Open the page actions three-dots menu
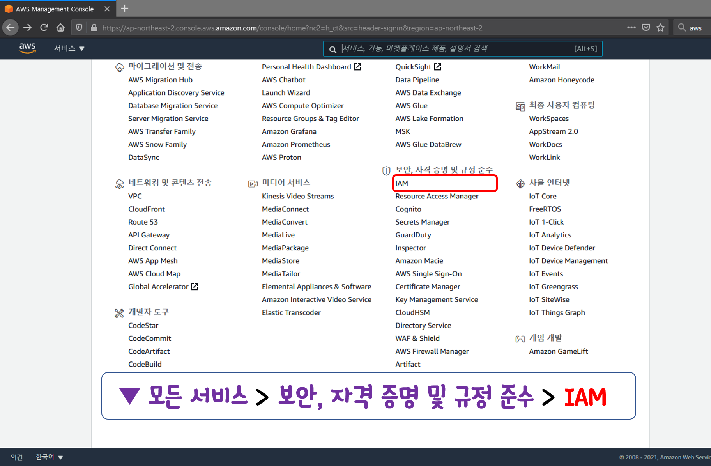711x466 pixels. click(631, 28)
